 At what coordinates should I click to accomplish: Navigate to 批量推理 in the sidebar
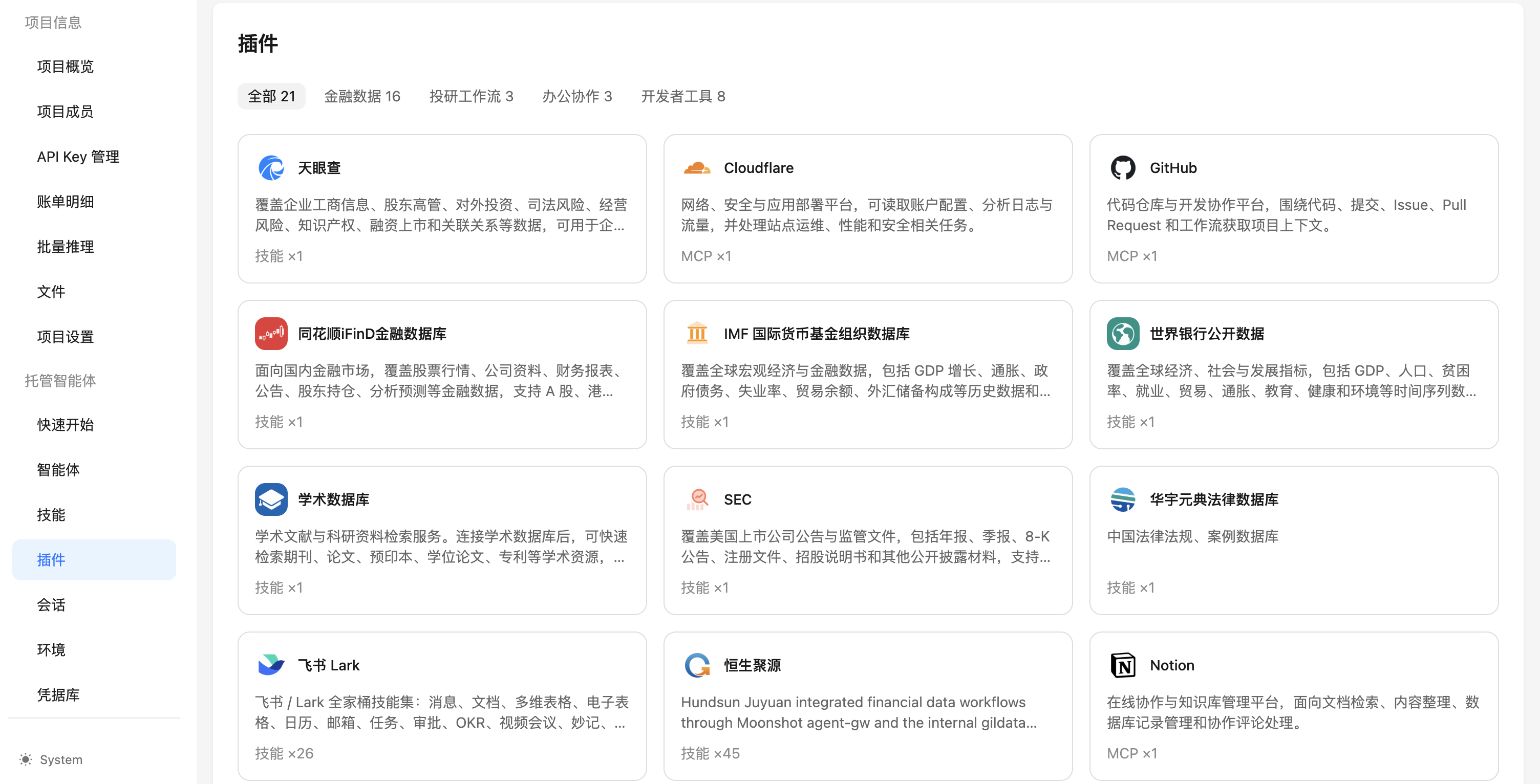94,247
